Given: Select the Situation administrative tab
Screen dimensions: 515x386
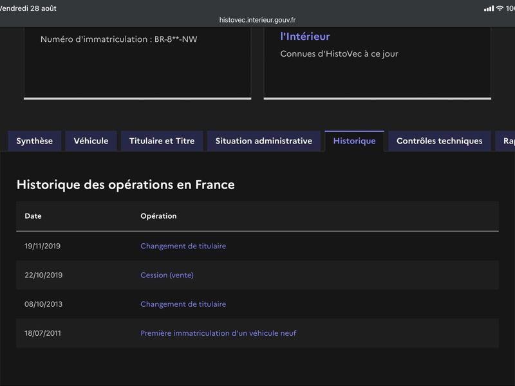Looking at the screenshot, I should [x=264, y=141].
